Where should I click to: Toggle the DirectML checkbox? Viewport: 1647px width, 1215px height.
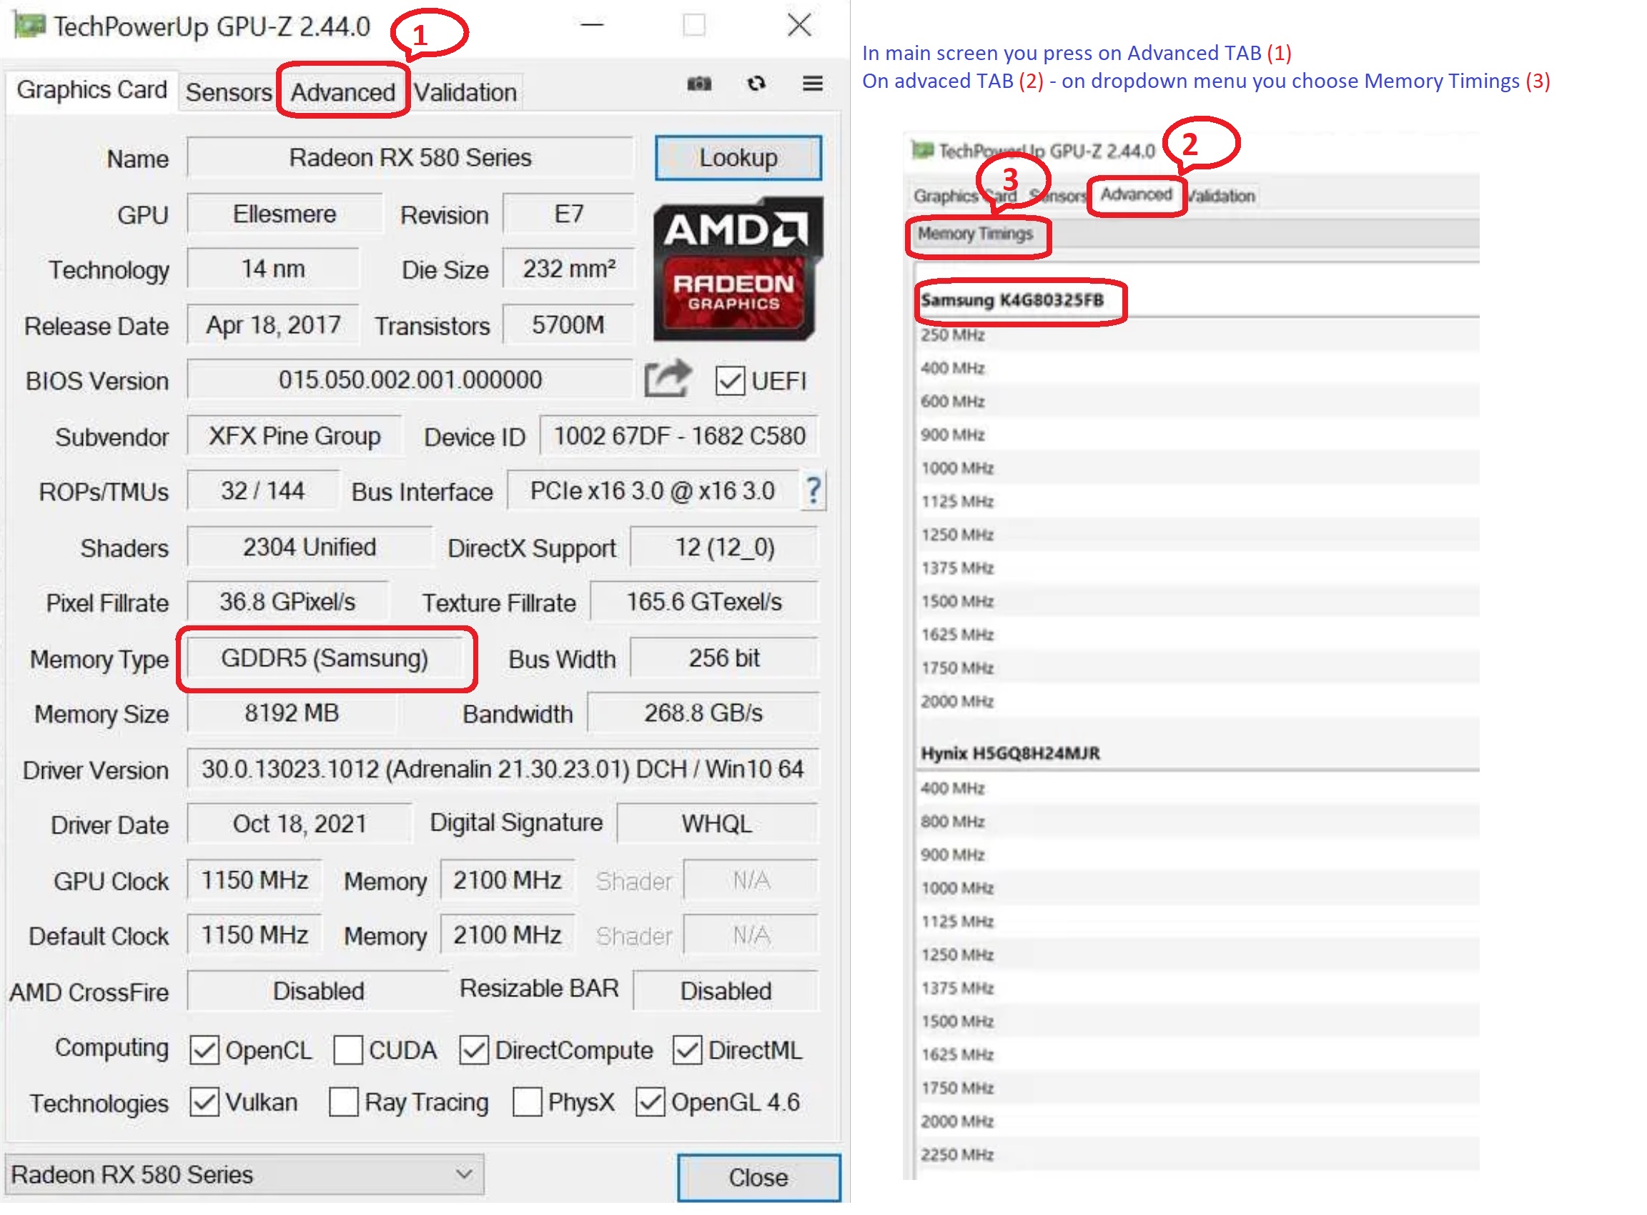[x=688, y=1051]
